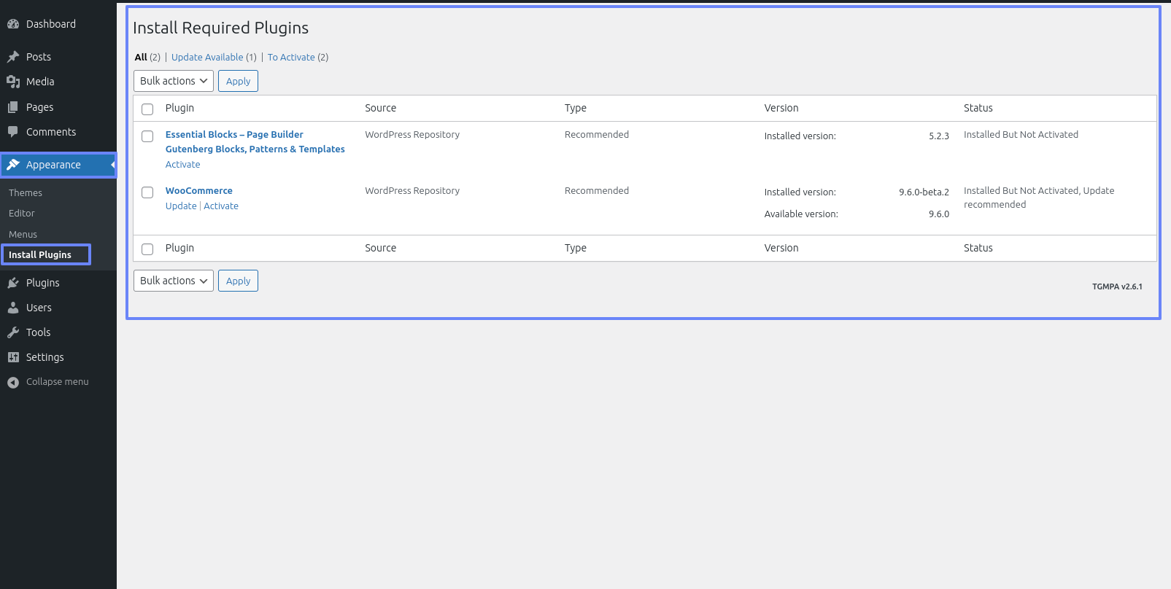Click the top Plugin column header
The width and height of the screenshot is (1171, 589).
[x=179, y=108]
